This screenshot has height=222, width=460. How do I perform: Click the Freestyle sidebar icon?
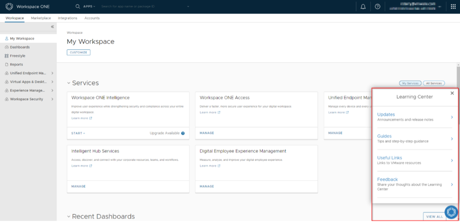click(x=7, y=56)
